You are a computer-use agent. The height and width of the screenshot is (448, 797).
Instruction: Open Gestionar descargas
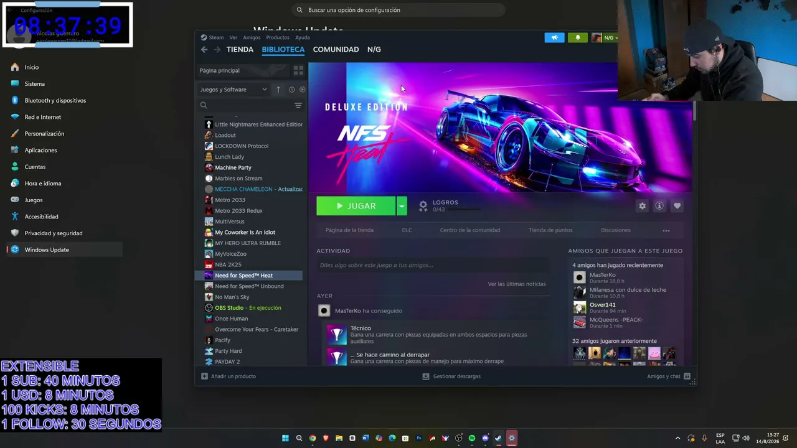(x=451, y=376)
